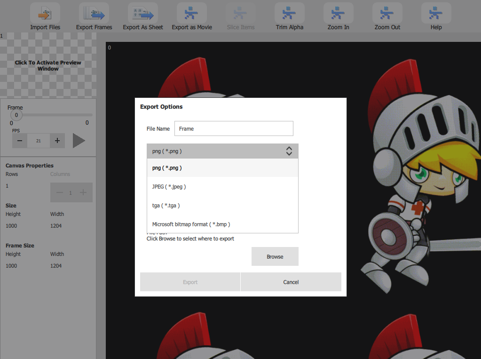Click the disabled Export button
Viewport: 481px width, 359px height.
pyautogui.click(x=190, y=282)
